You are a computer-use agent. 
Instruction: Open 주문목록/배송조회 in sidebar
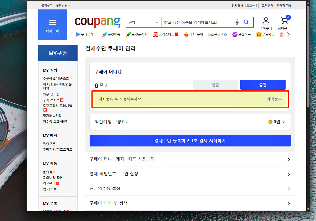click(x=56, y=78)
